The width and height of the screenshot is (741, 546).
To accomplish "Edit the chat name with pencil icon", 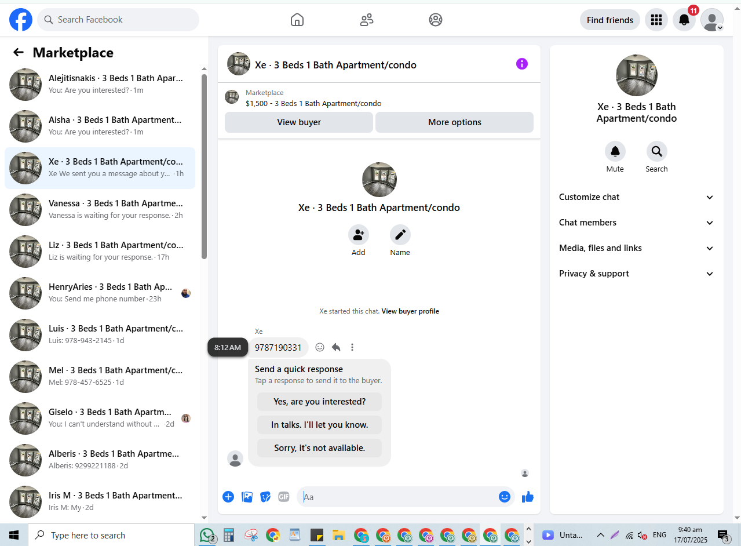I will coord(400,235).
